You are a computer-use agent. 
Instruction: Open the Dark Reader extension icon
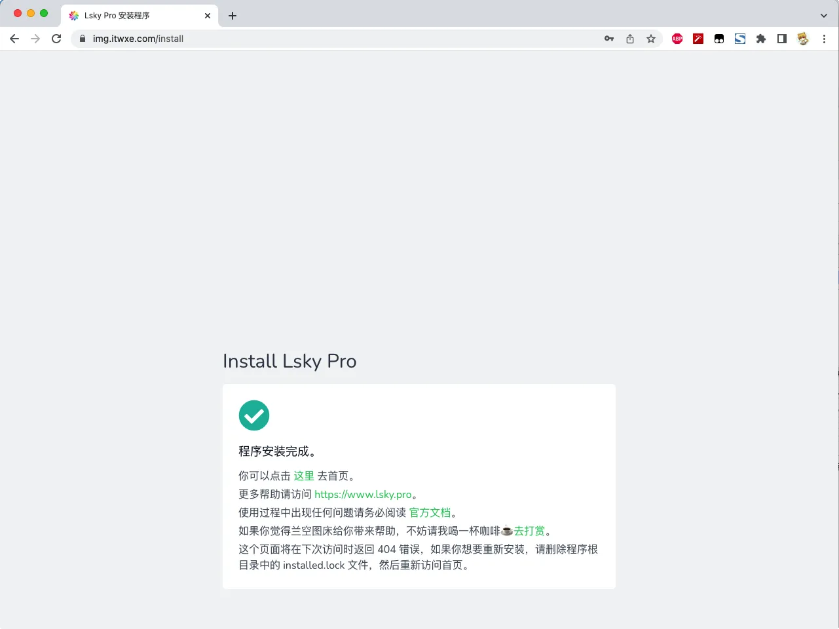point(719,39)
